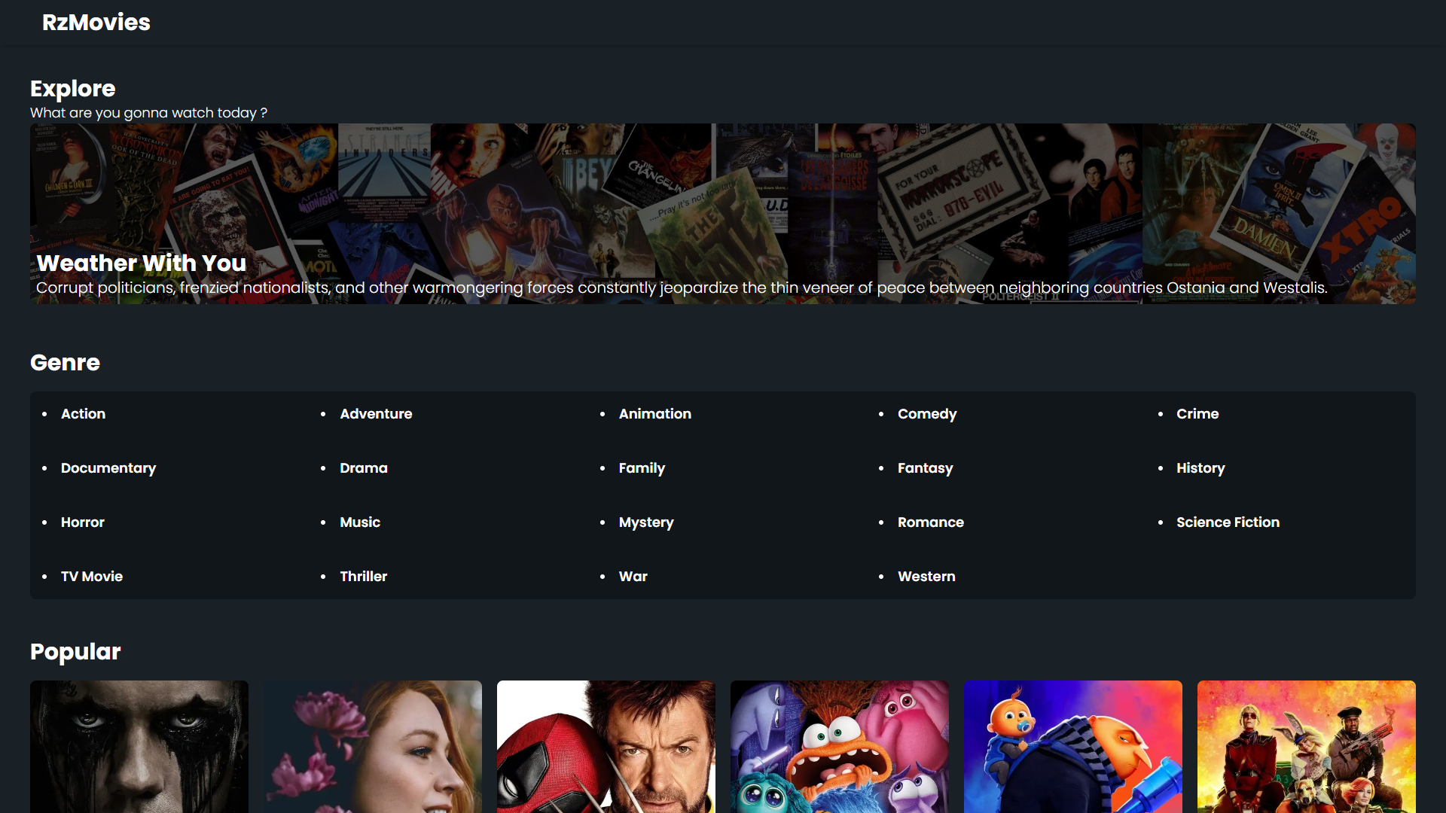Open the Action genre
Screen dimensions: 1446x813
click(x=83, y=413)
